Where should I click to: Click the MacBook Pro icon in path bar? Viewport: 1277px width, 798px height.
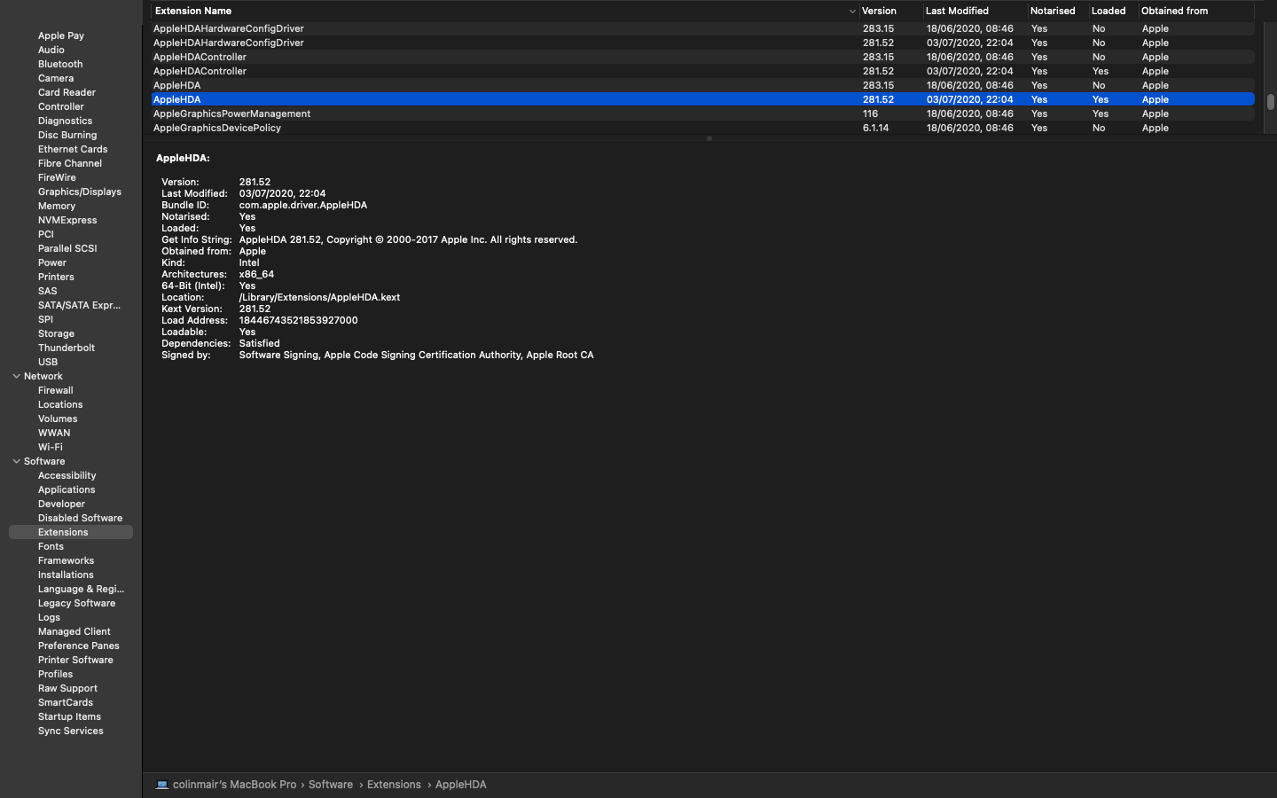coord(162,785)
